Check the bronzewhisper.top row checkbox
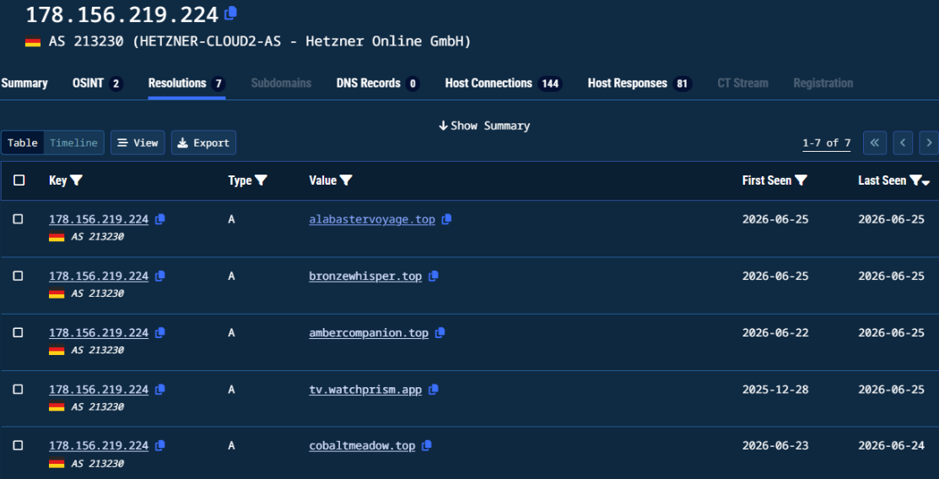This screenshot has width=939, height=479. tap(18, 276)
